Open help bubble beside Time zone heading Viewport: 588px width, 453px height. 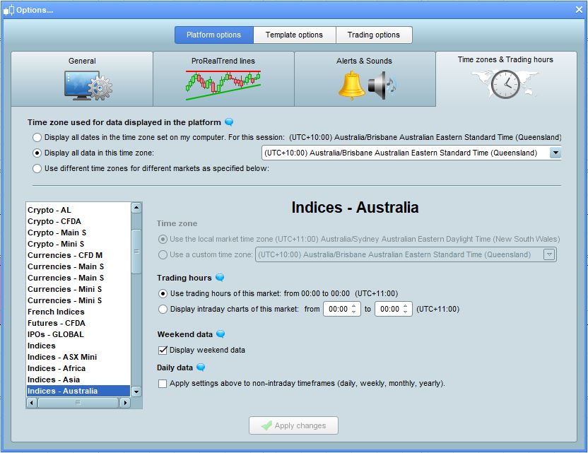coord(229,122)
